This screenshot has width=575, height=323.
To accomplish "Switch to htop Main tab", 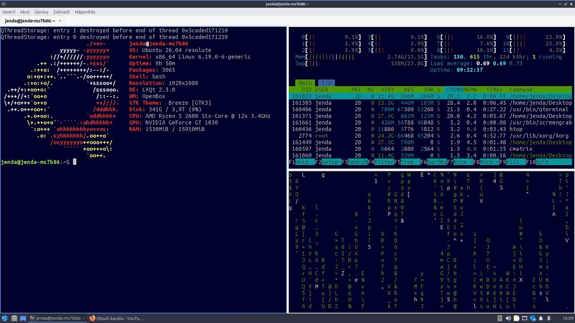I will [x=305, y=83].
